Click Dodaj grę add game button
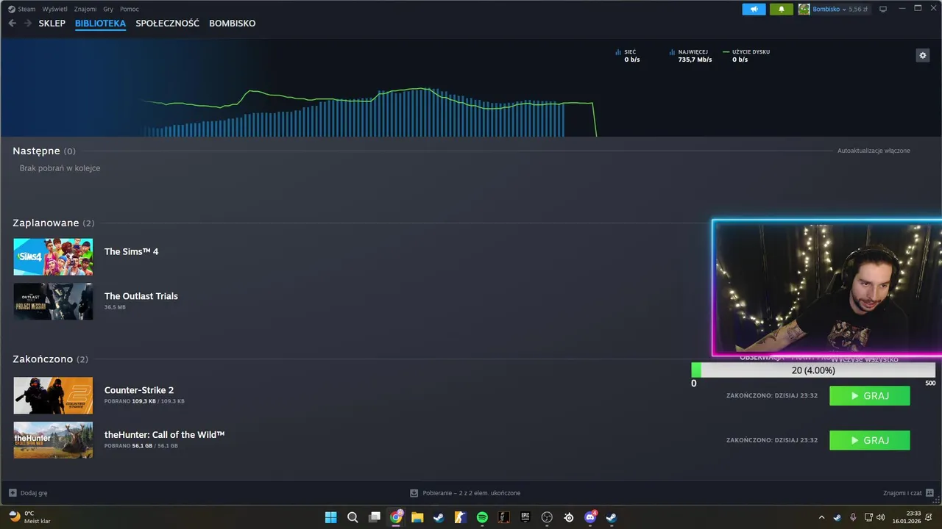 [x=28, y=493]
